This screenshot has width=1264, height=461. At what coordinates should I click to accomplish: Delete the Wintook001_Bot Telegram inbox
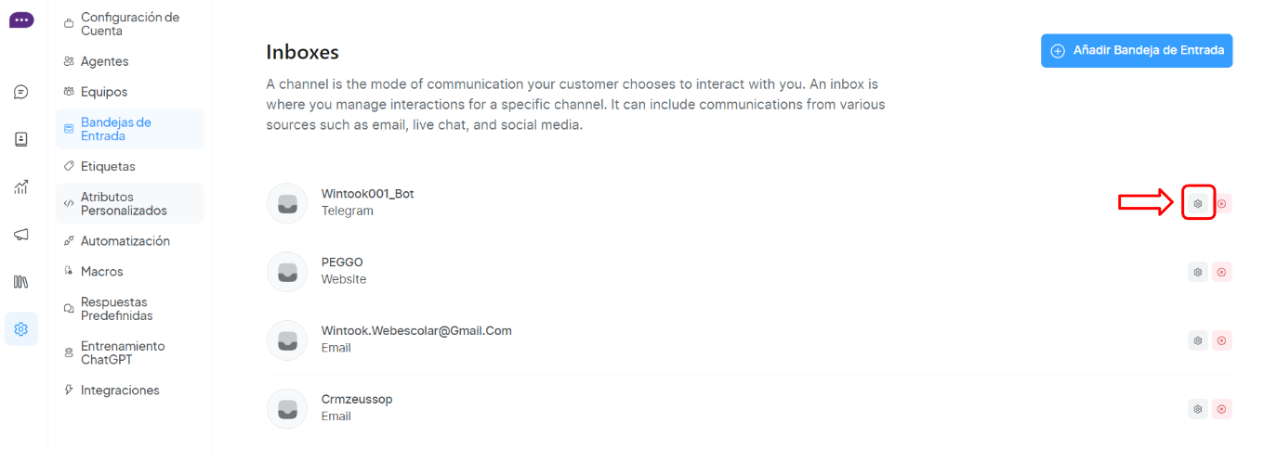pyautogui.click(x=1222, y=203)
